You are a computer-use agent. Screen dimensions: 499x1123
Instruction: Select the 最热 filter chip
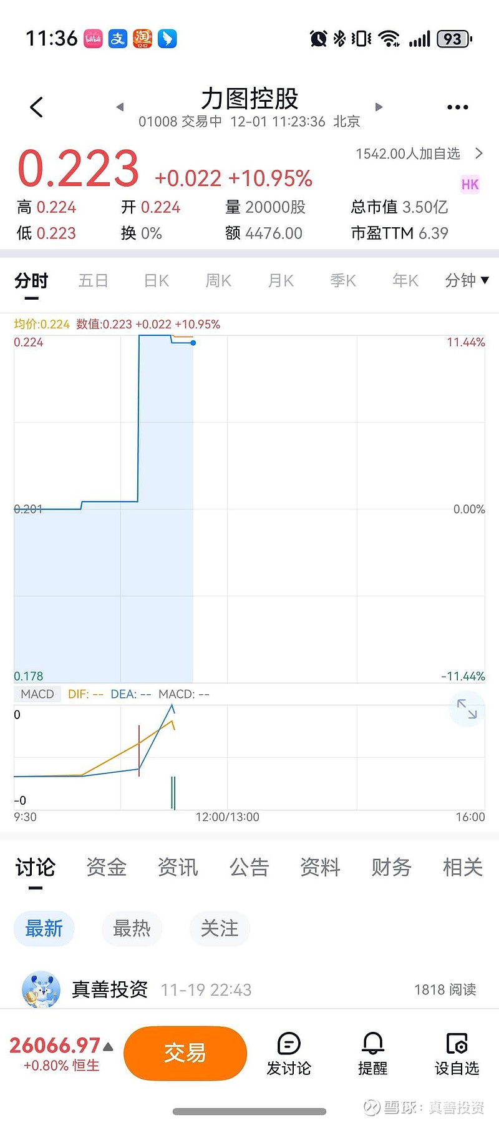132,928
